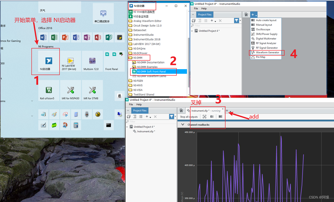The width and height of the screenshot is (334, 202).
Task: Toggle the filter button in lower Project Files panel
Action: 171,116
